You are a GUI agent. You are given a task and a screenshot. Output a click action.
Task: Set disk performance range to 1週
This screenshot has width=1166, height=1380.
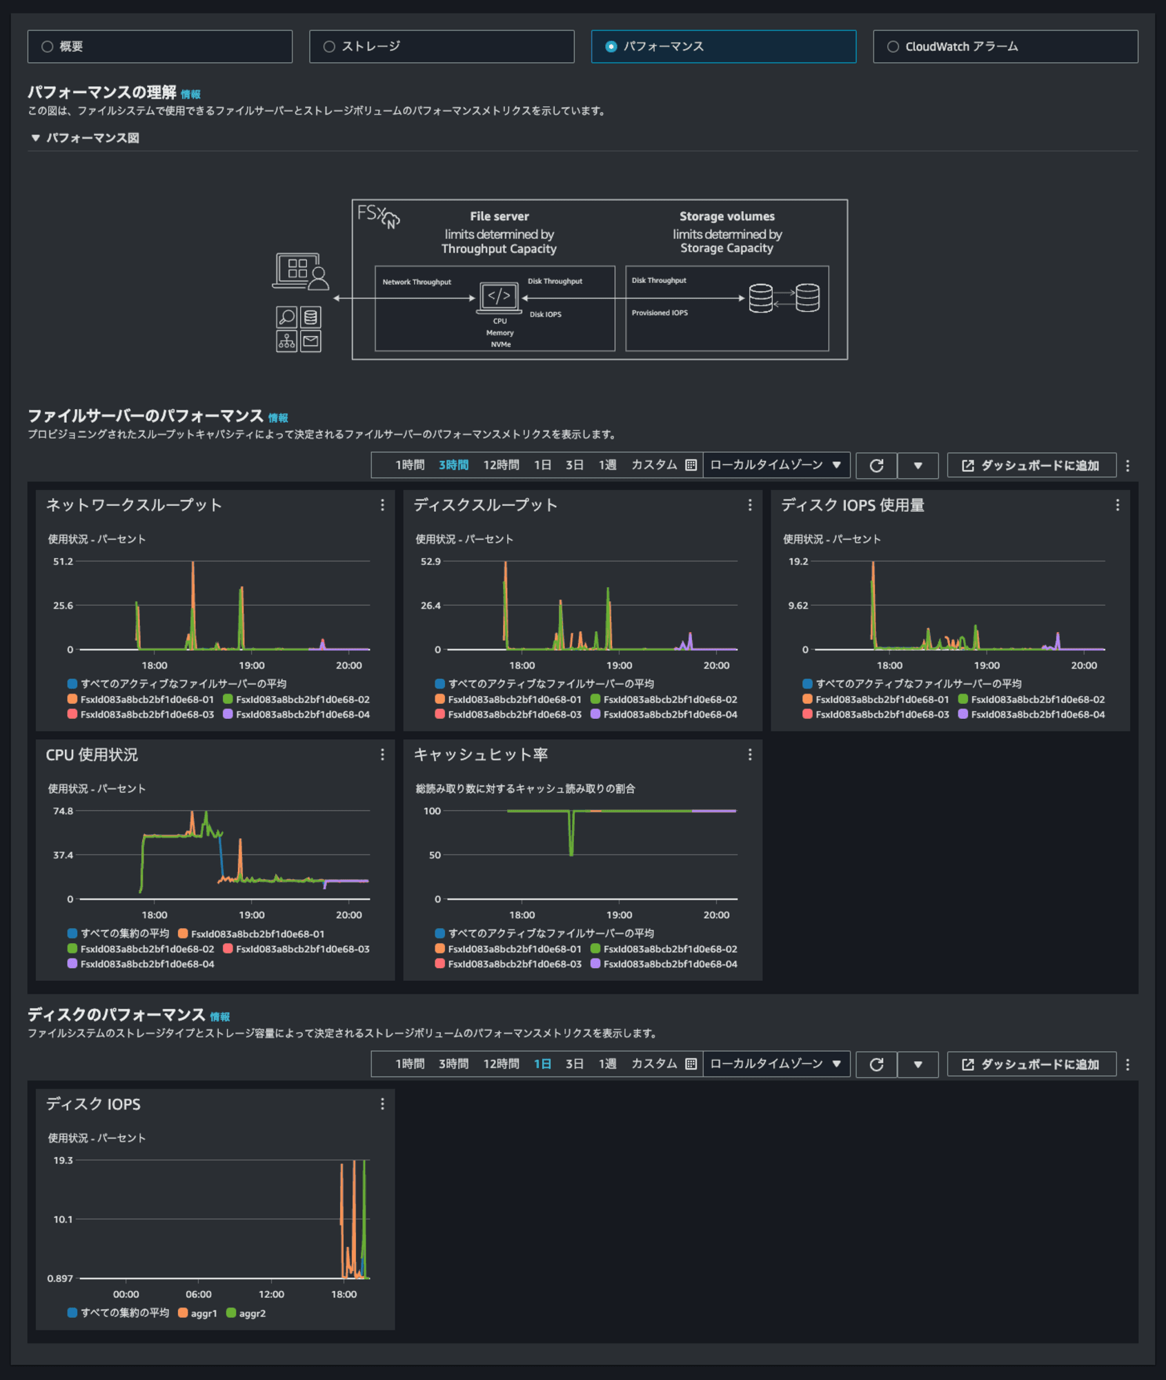click(607, 1064)
